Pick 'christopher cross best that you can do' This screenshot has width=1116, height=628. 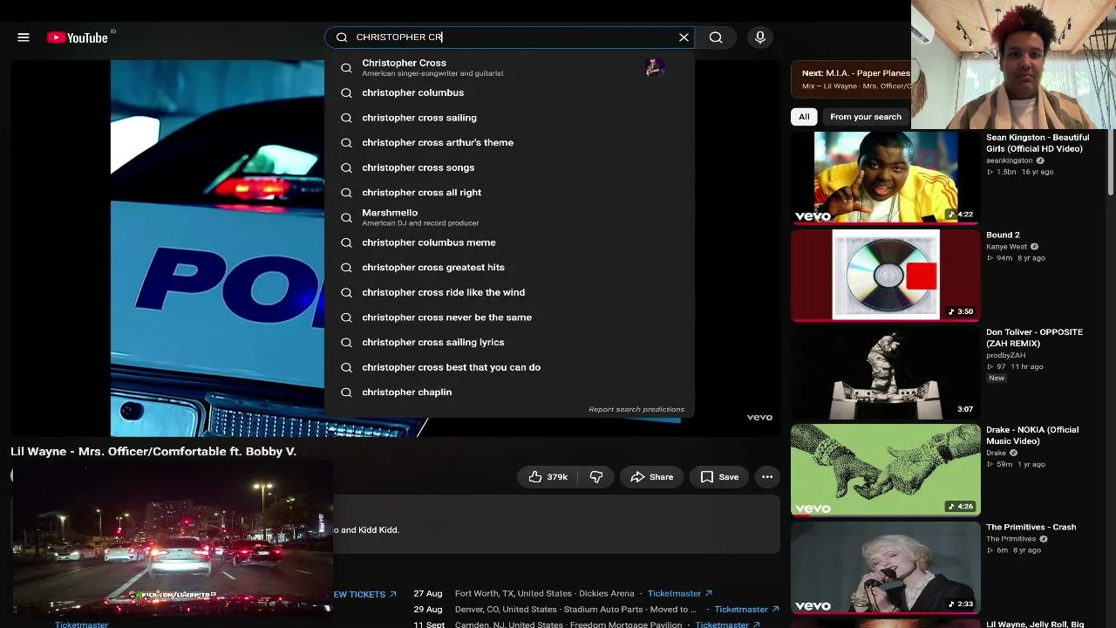click(509, 367)
